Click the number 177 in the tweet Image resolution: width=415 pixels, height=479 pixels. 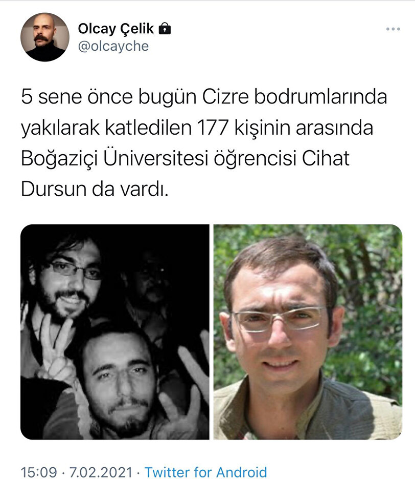[x=213, y=128]
